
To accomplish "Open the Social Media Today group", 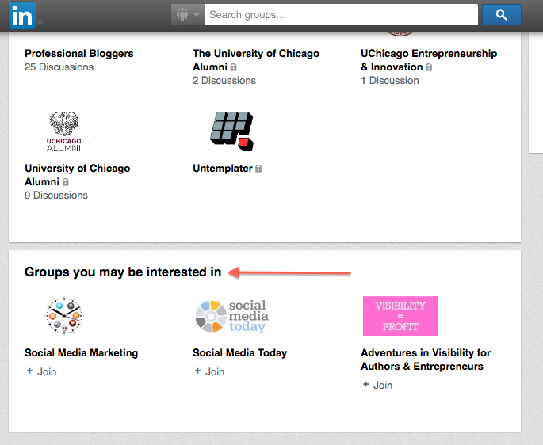I will tap(240, 352).
